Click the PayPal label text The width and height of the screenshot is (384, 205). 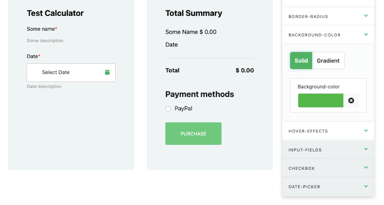click(x=183, y=108)
